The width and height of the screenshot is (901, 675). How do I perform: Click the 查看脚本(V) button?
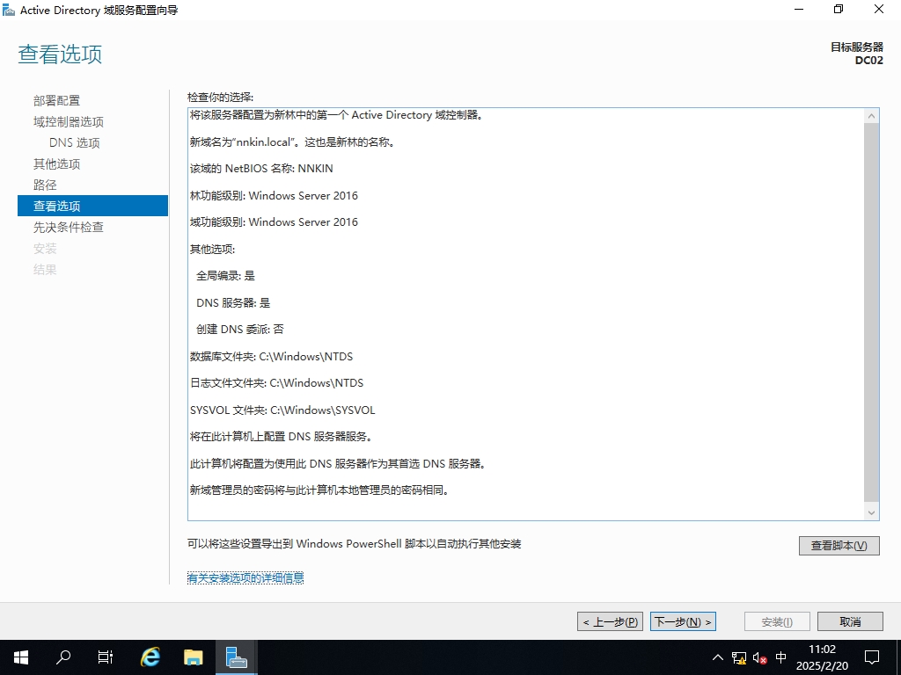839,546
